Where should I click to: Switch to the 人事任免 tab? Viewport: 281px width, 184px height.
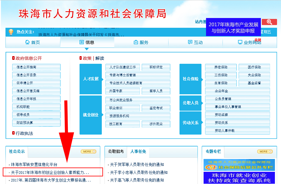point(138,151)
